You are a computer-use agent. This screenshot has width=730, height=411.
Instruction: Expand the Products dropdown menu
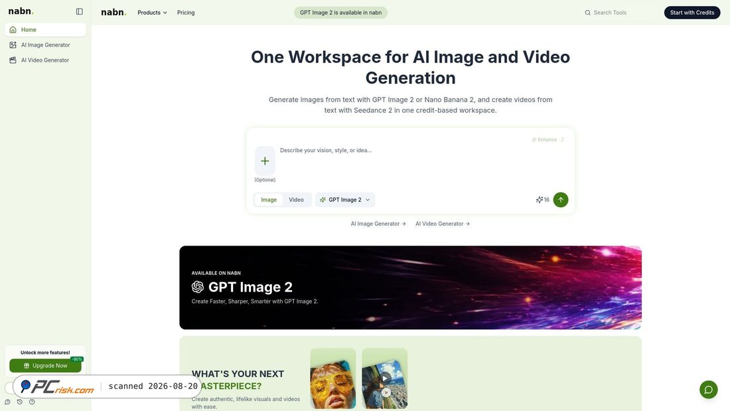[x=152, y=13]
